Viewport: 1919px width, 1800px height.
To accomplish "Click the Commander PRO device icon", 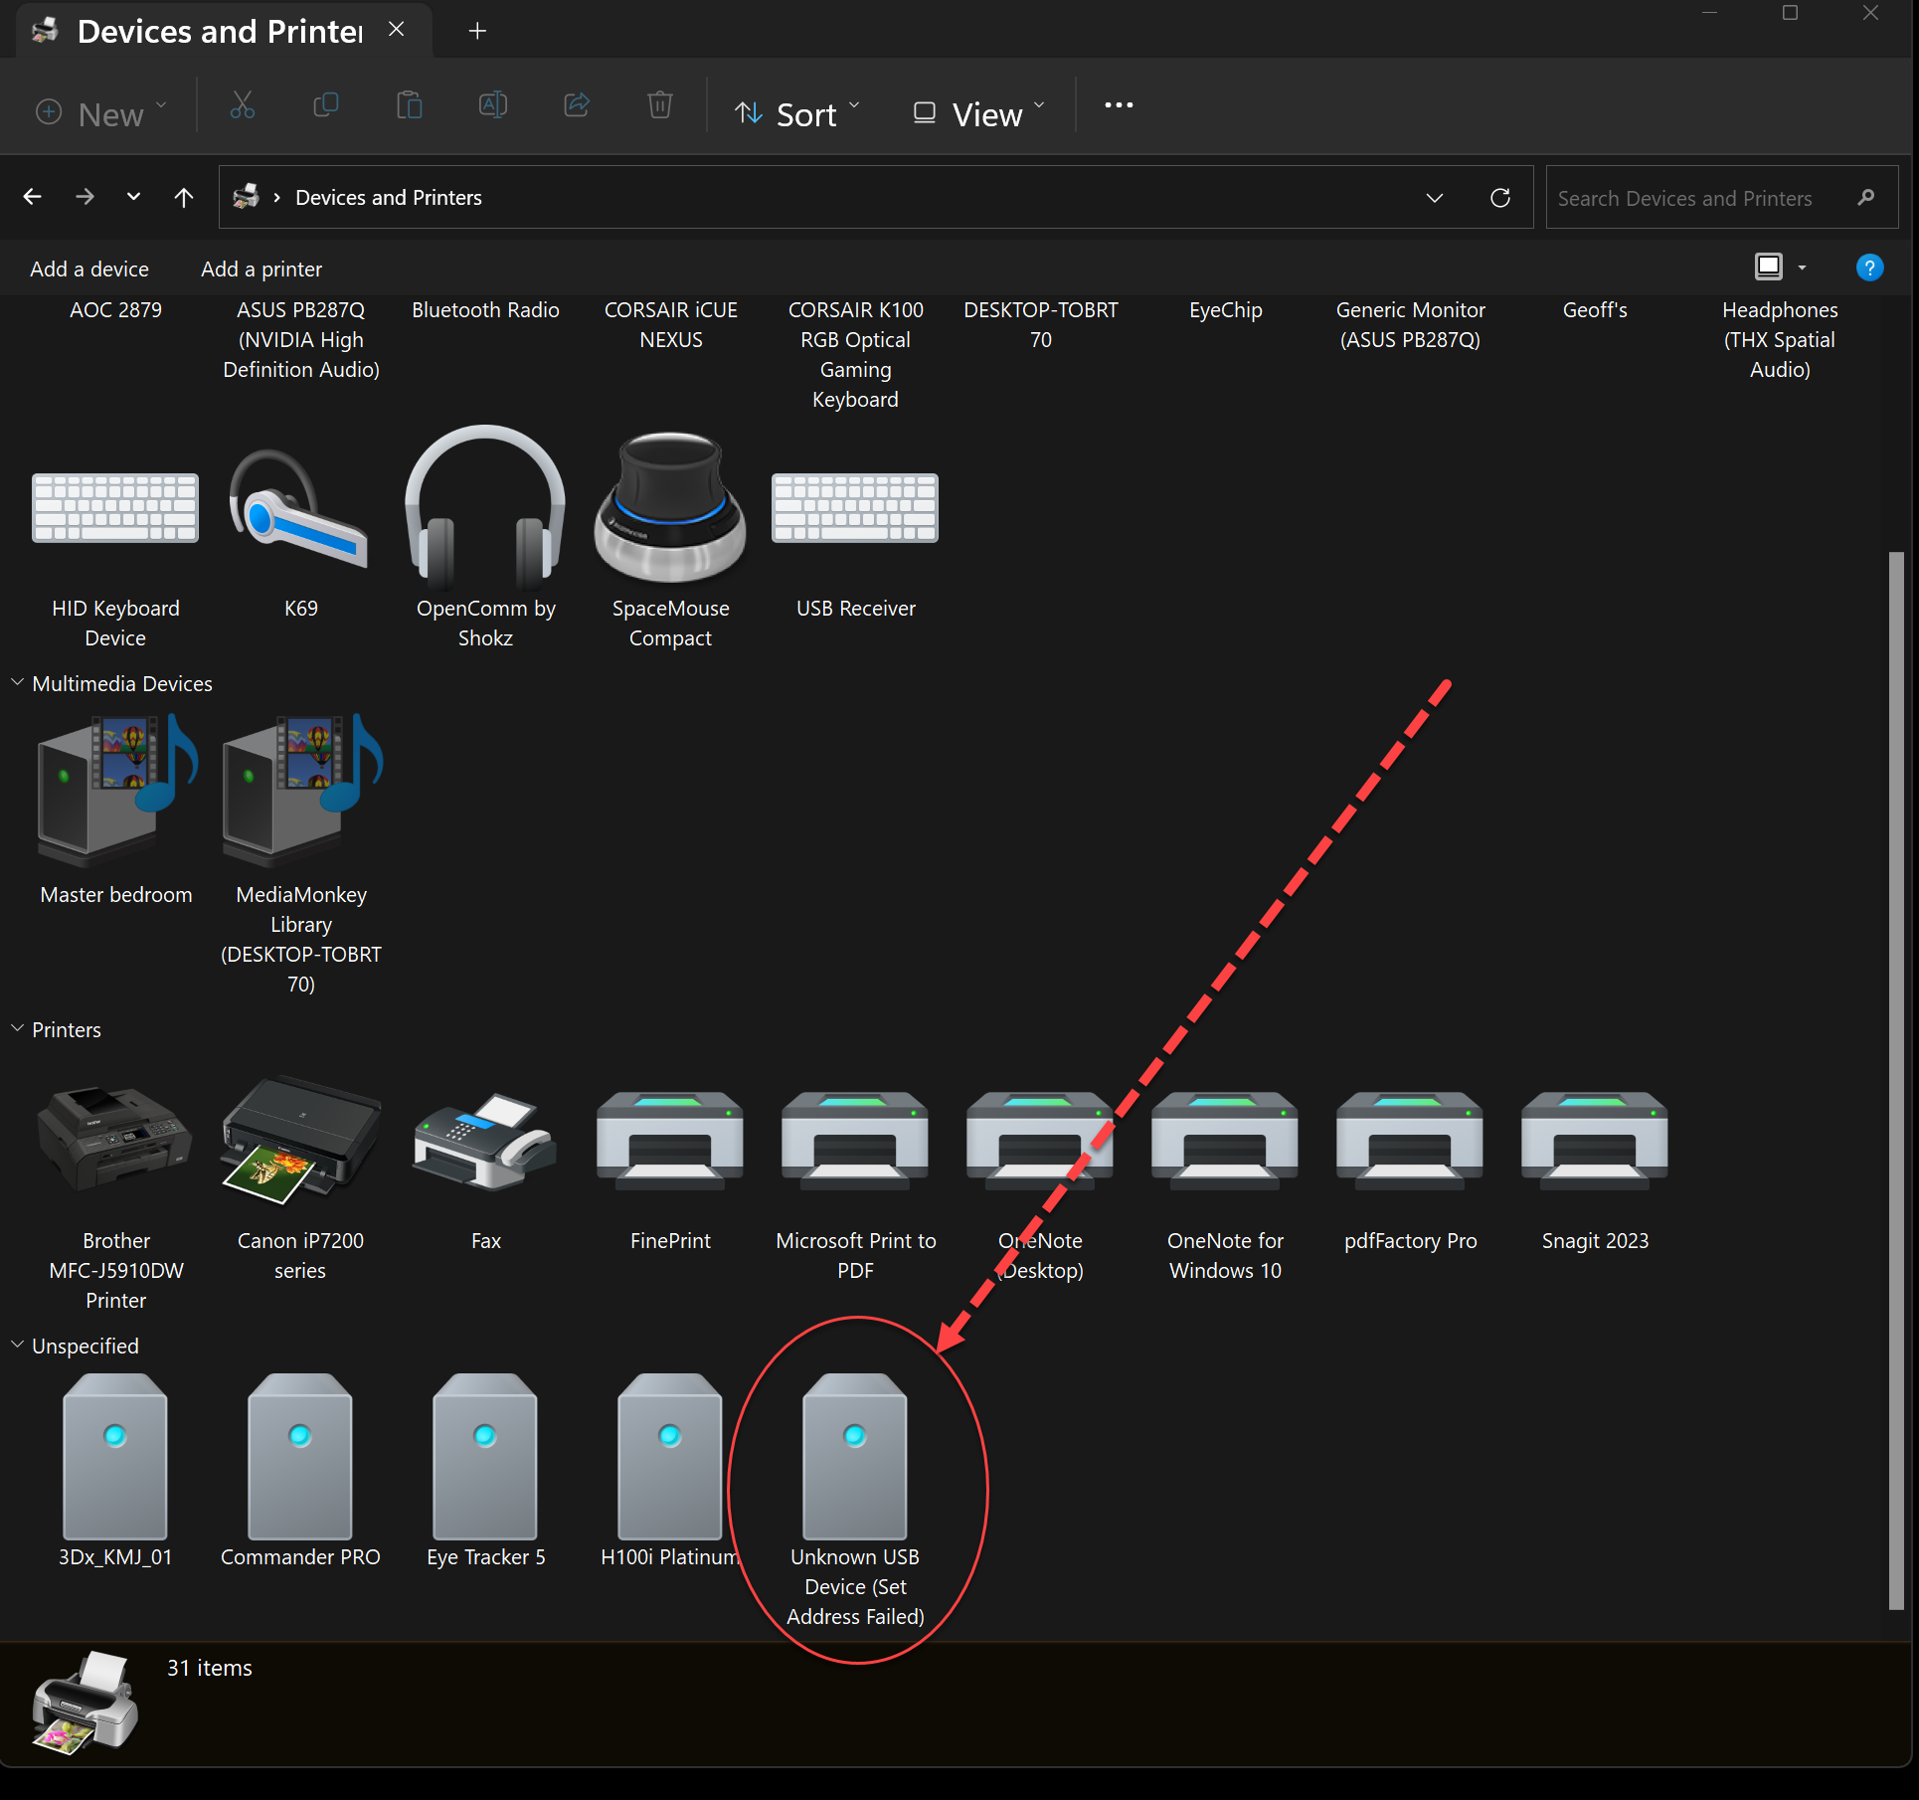I will point(300,1457).
